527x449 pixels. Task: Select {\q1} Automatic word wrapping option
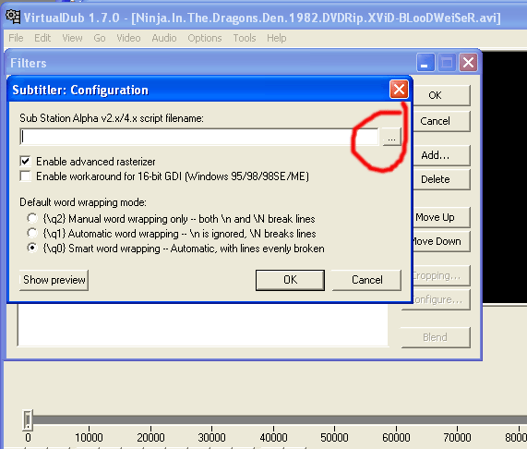coord(32,234)
